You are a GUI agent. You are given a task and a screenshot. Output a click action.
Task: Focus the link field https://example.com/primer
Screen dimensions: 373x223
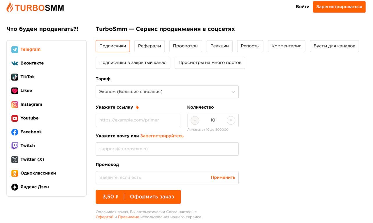pos(138,120)
